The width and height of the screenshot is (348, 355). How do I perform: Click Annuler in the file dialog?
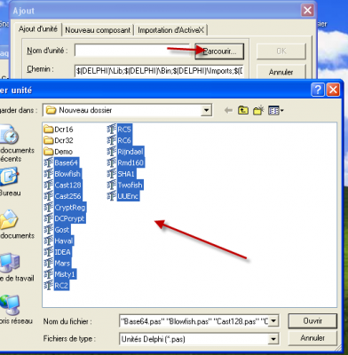[312, 338]
